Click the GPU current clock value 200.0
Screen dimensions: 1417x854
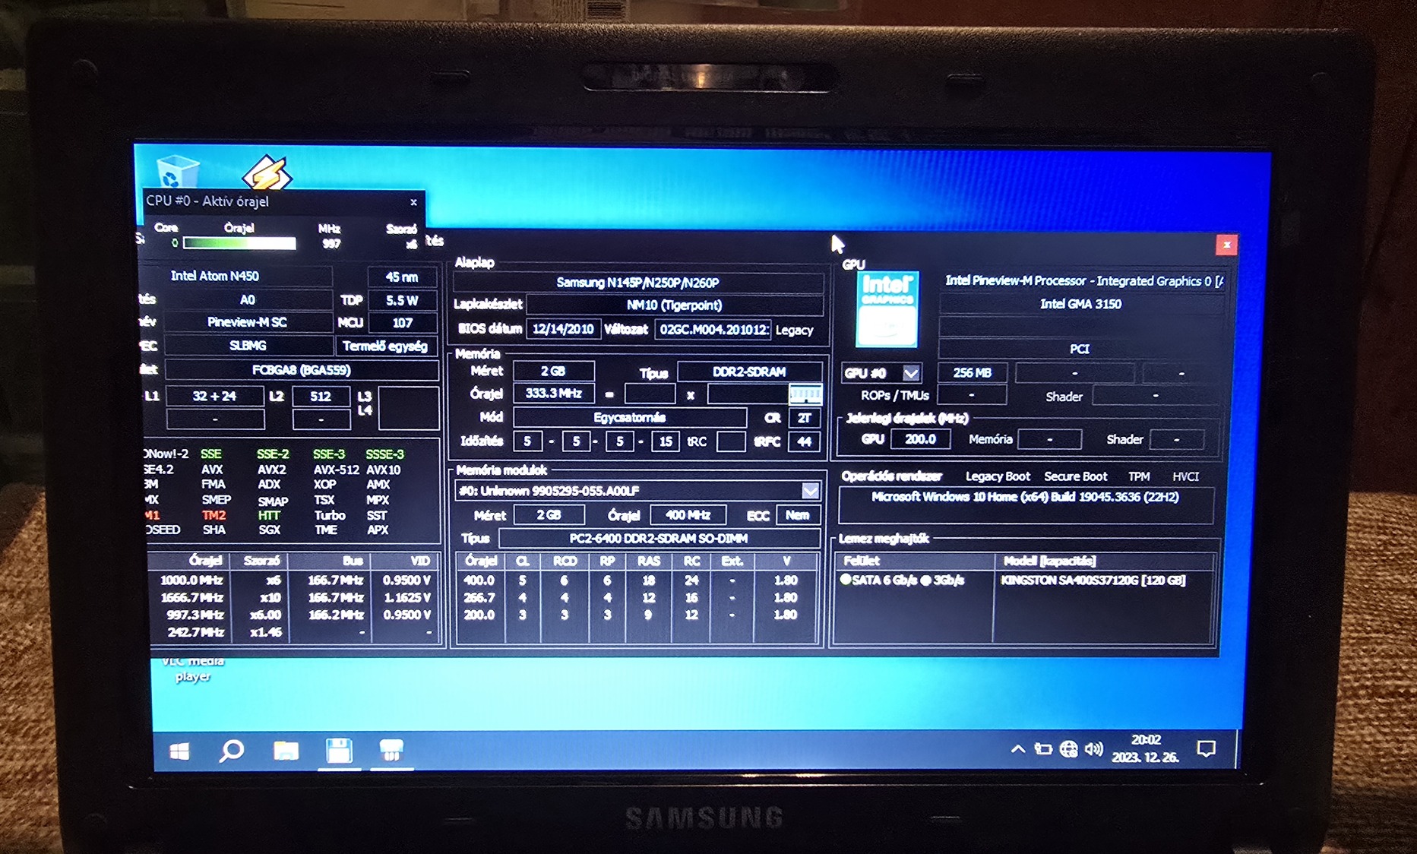pos(920,439)
